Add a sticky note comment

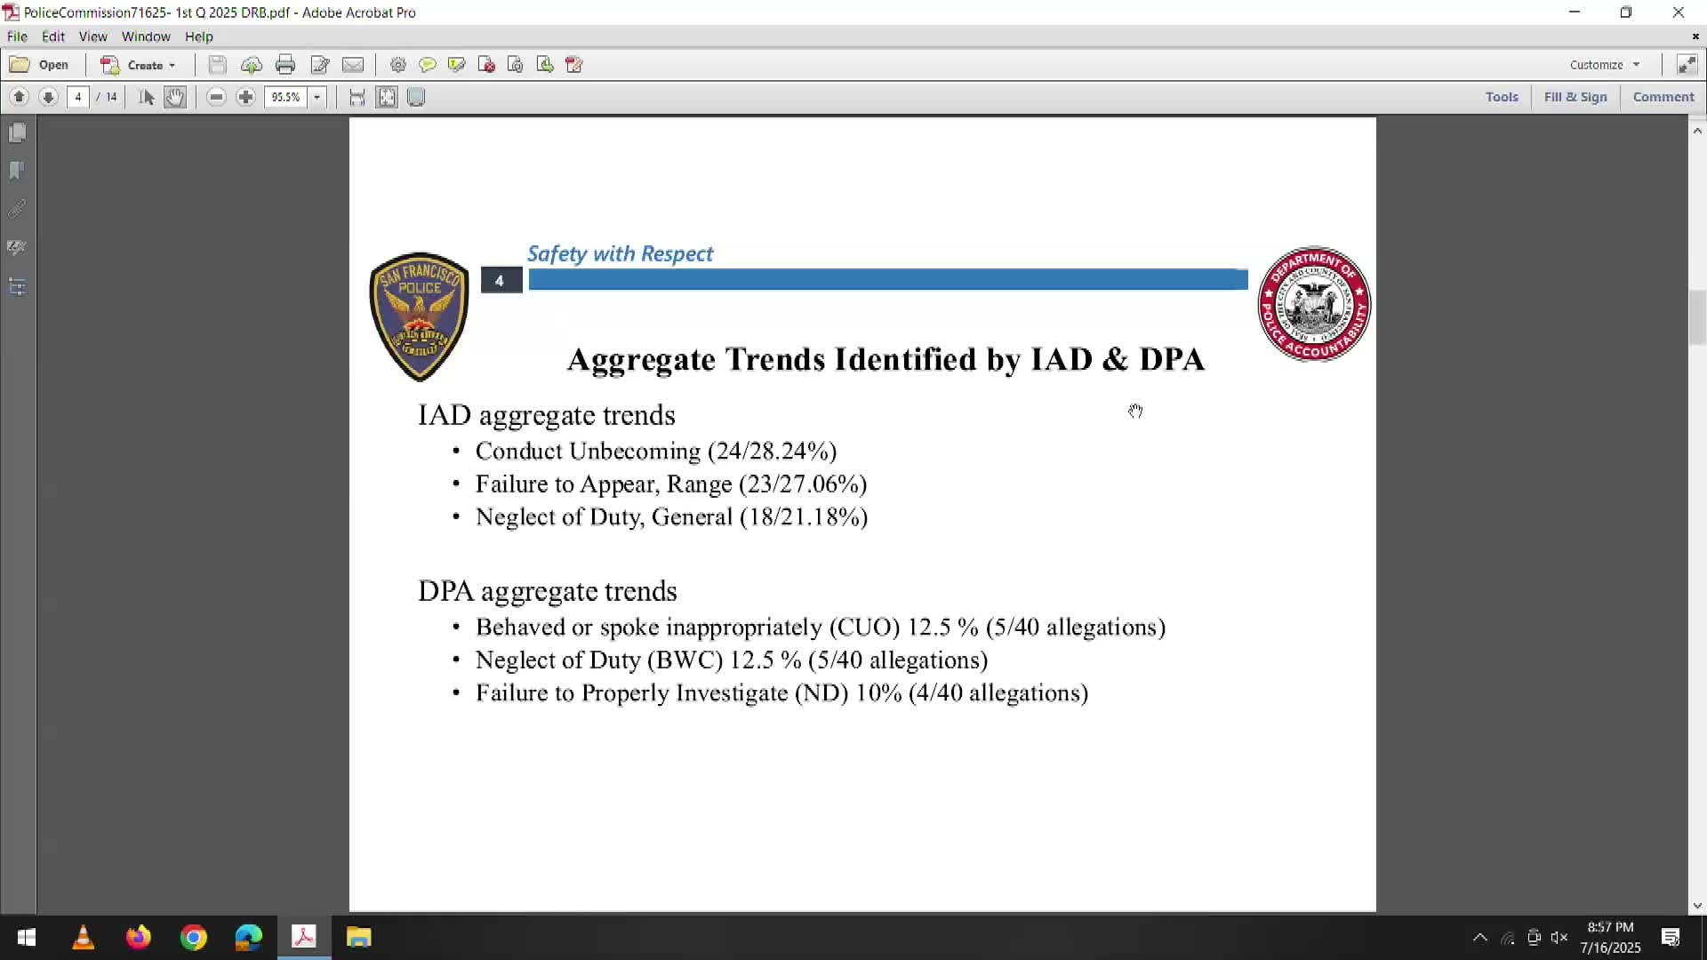[428, 65]
